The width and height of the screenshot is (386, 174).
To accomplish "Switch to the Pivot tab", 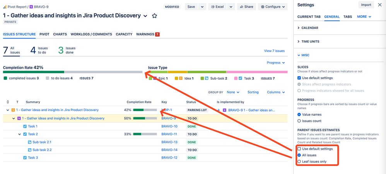I will pyautogui.click(x=44, y=34).
